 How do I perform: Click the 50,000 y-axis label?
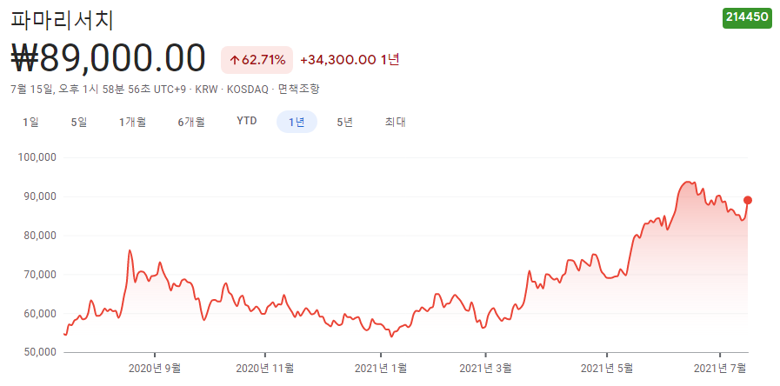(42, 353)
